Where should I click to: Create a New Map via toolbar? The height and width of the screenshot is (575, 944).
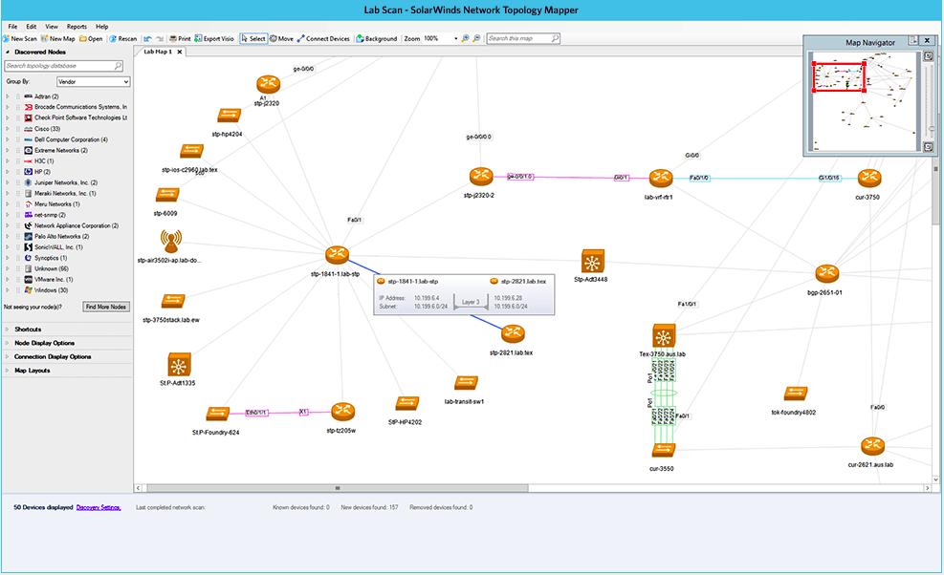click(57, 38)
